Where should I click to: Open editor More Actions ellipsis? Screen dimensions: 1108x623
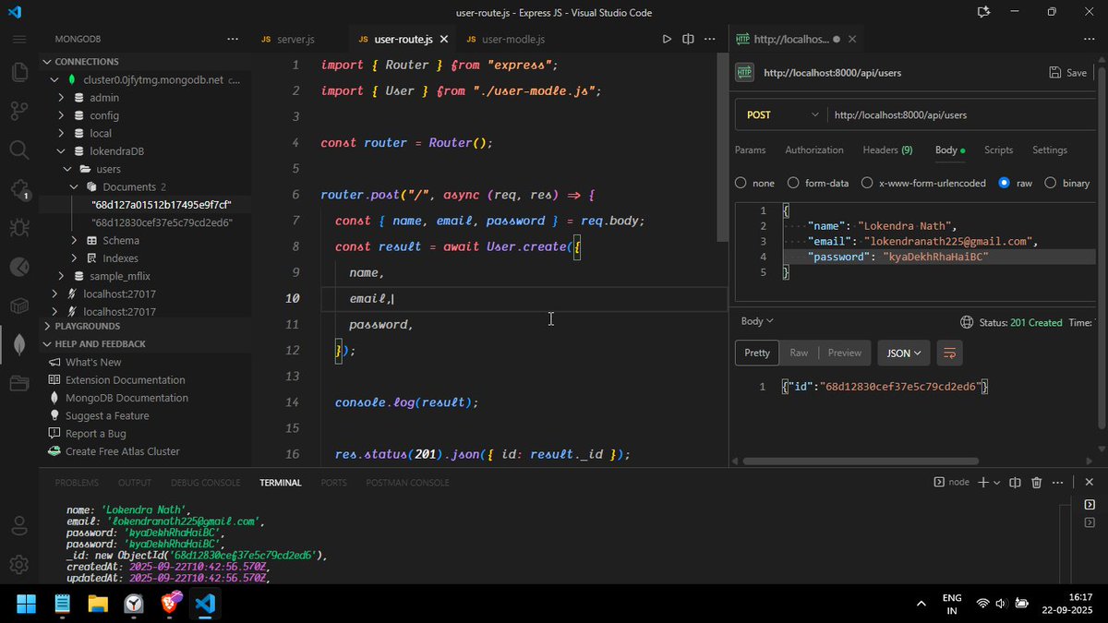pyautogui.click(x=710, y=40)
